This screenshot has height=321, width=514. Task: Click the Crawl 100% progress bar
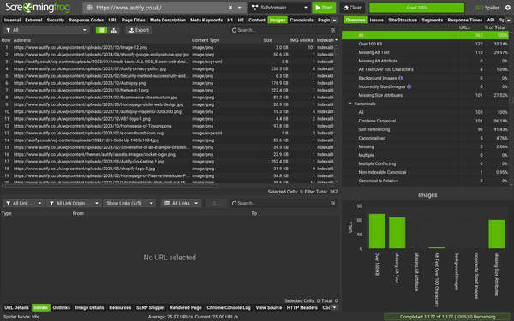pyautogui.click(x=416, y=8)
